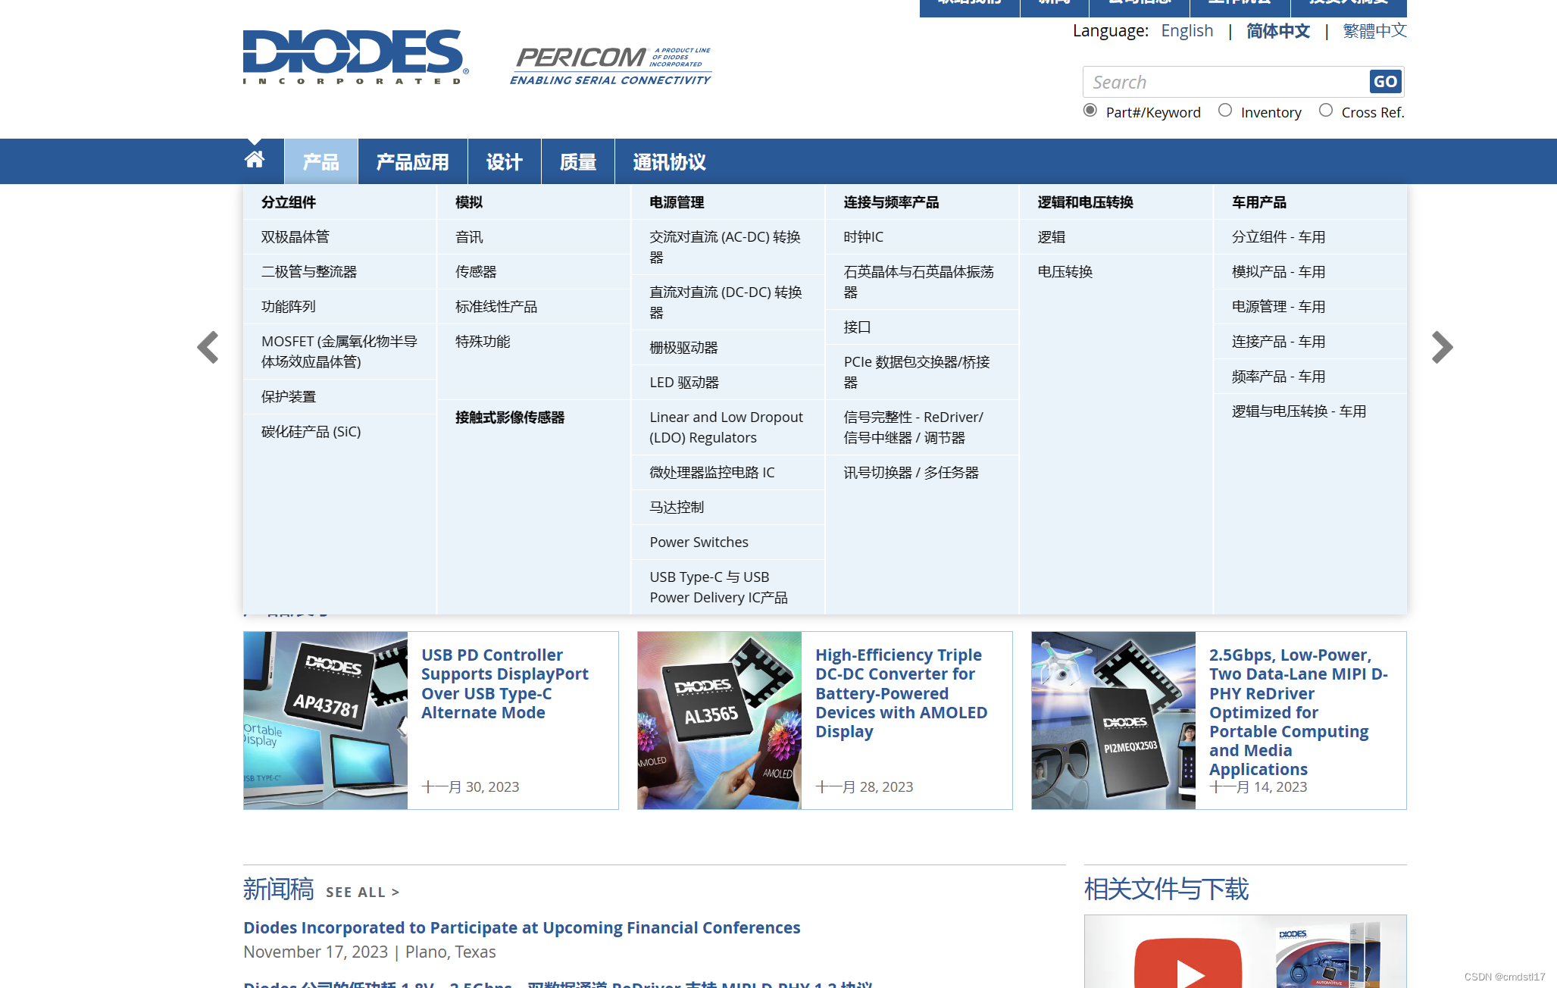Switch language to English
The height and width of the screenshot is (988, 1557).
coord(1187,31)
